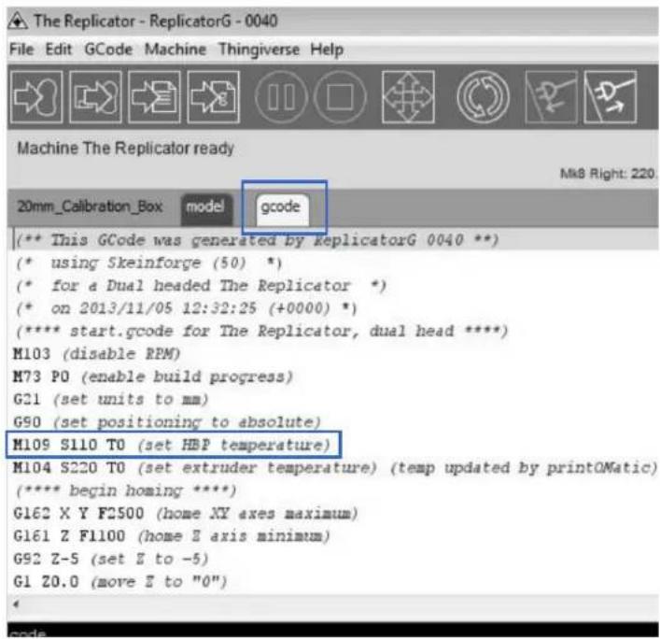Click the line M103 (disable RPM)

(96, 353)
